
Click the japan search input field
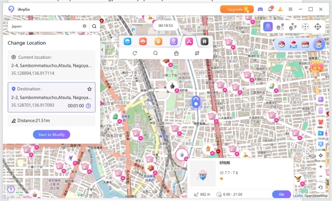click(46, 26)
